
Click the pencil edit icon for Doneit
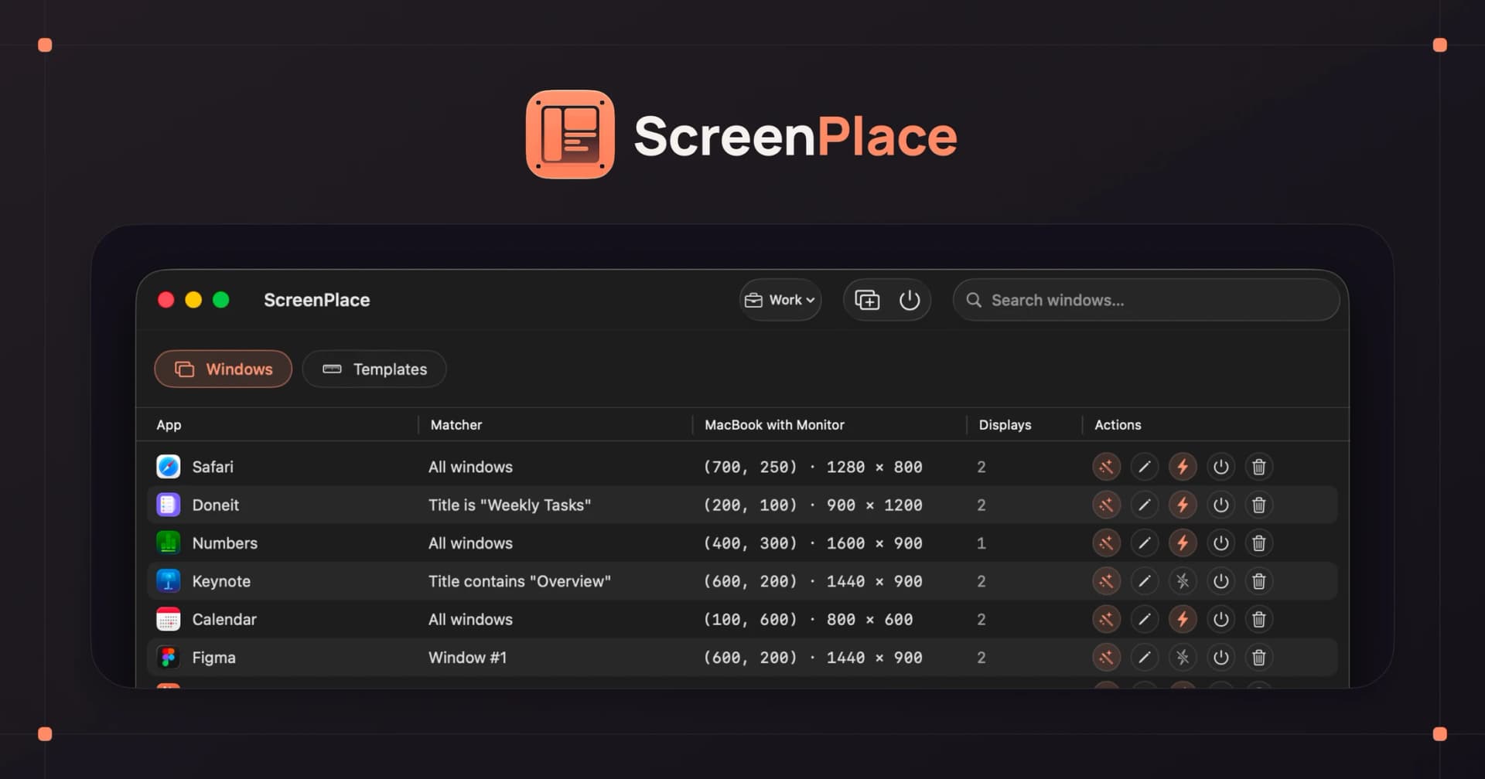1145,505
